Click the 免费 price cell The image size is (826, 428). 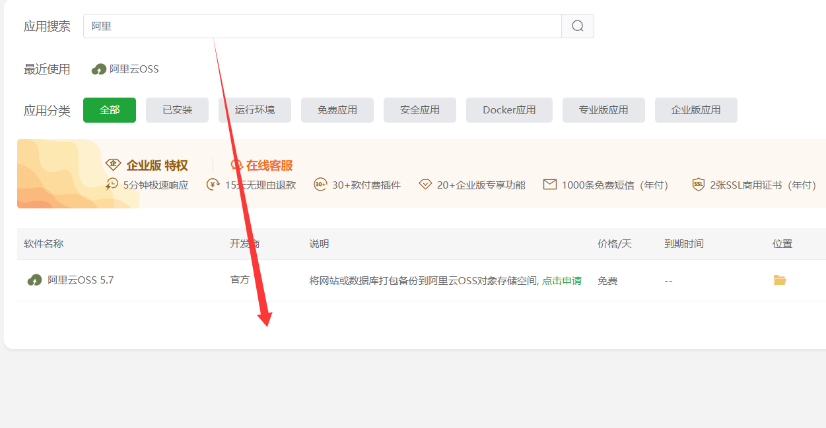pos(607,281)
